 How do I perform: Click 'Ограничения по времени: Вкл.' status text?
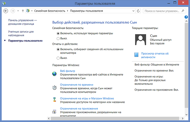click(154, 71)
